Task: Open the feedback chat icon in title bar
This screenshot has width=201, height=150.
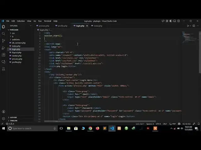Action: [x=163, y=21]
